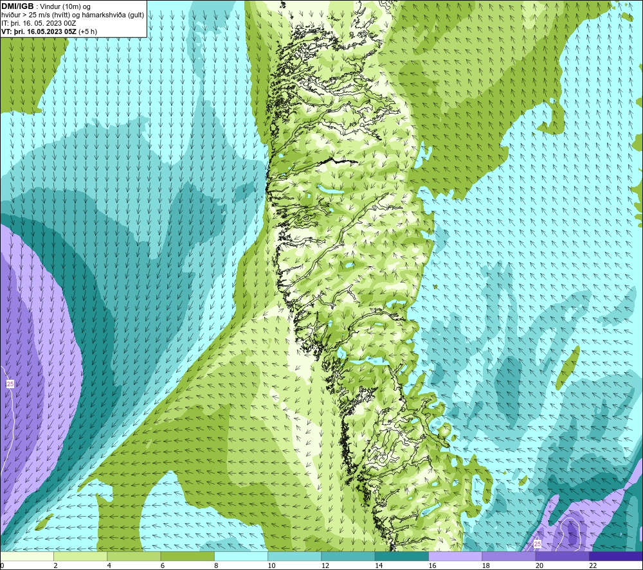643x570 pixels.
Task: Click the '20' scale label
Action: (x=539, y=566)
